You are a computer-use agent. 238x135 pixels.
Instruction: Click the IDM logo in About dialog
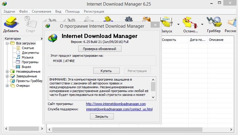(x=53, y=38)
